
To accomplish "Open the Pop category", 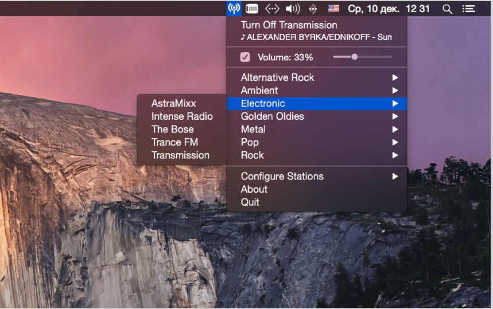I will click(317, 142).
